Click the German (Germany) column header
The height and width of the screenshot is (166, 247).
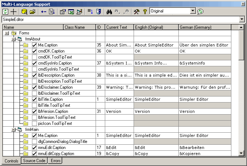[205, 27]
